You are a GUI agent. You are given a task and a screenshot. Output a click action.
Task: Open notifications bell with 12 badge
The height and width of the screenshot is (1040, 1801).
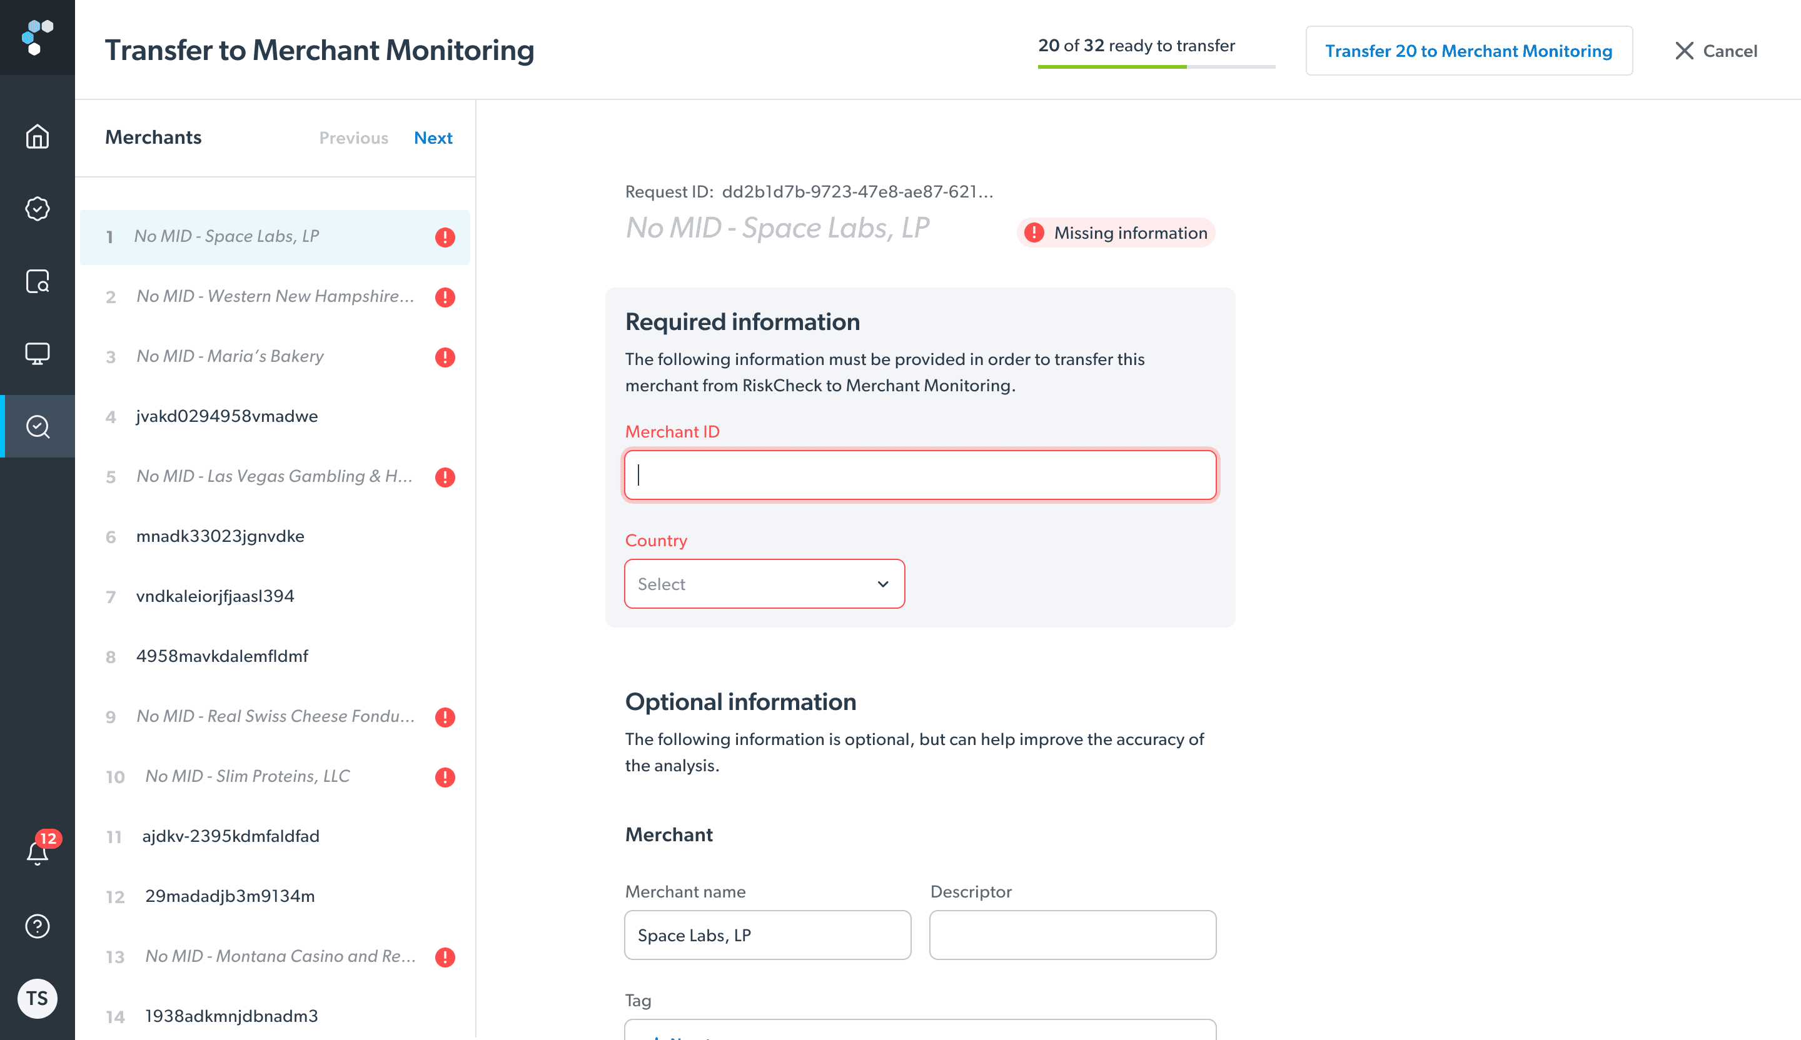[x=37, y=852]
